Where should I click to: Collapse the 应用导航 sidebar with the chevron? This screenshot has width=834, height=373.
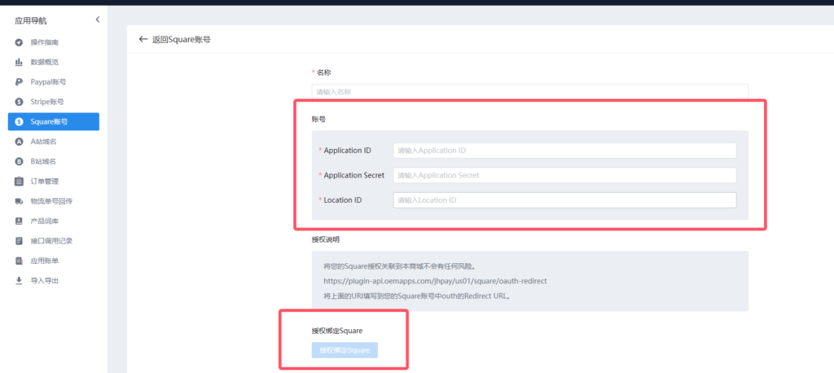[98, 20]
